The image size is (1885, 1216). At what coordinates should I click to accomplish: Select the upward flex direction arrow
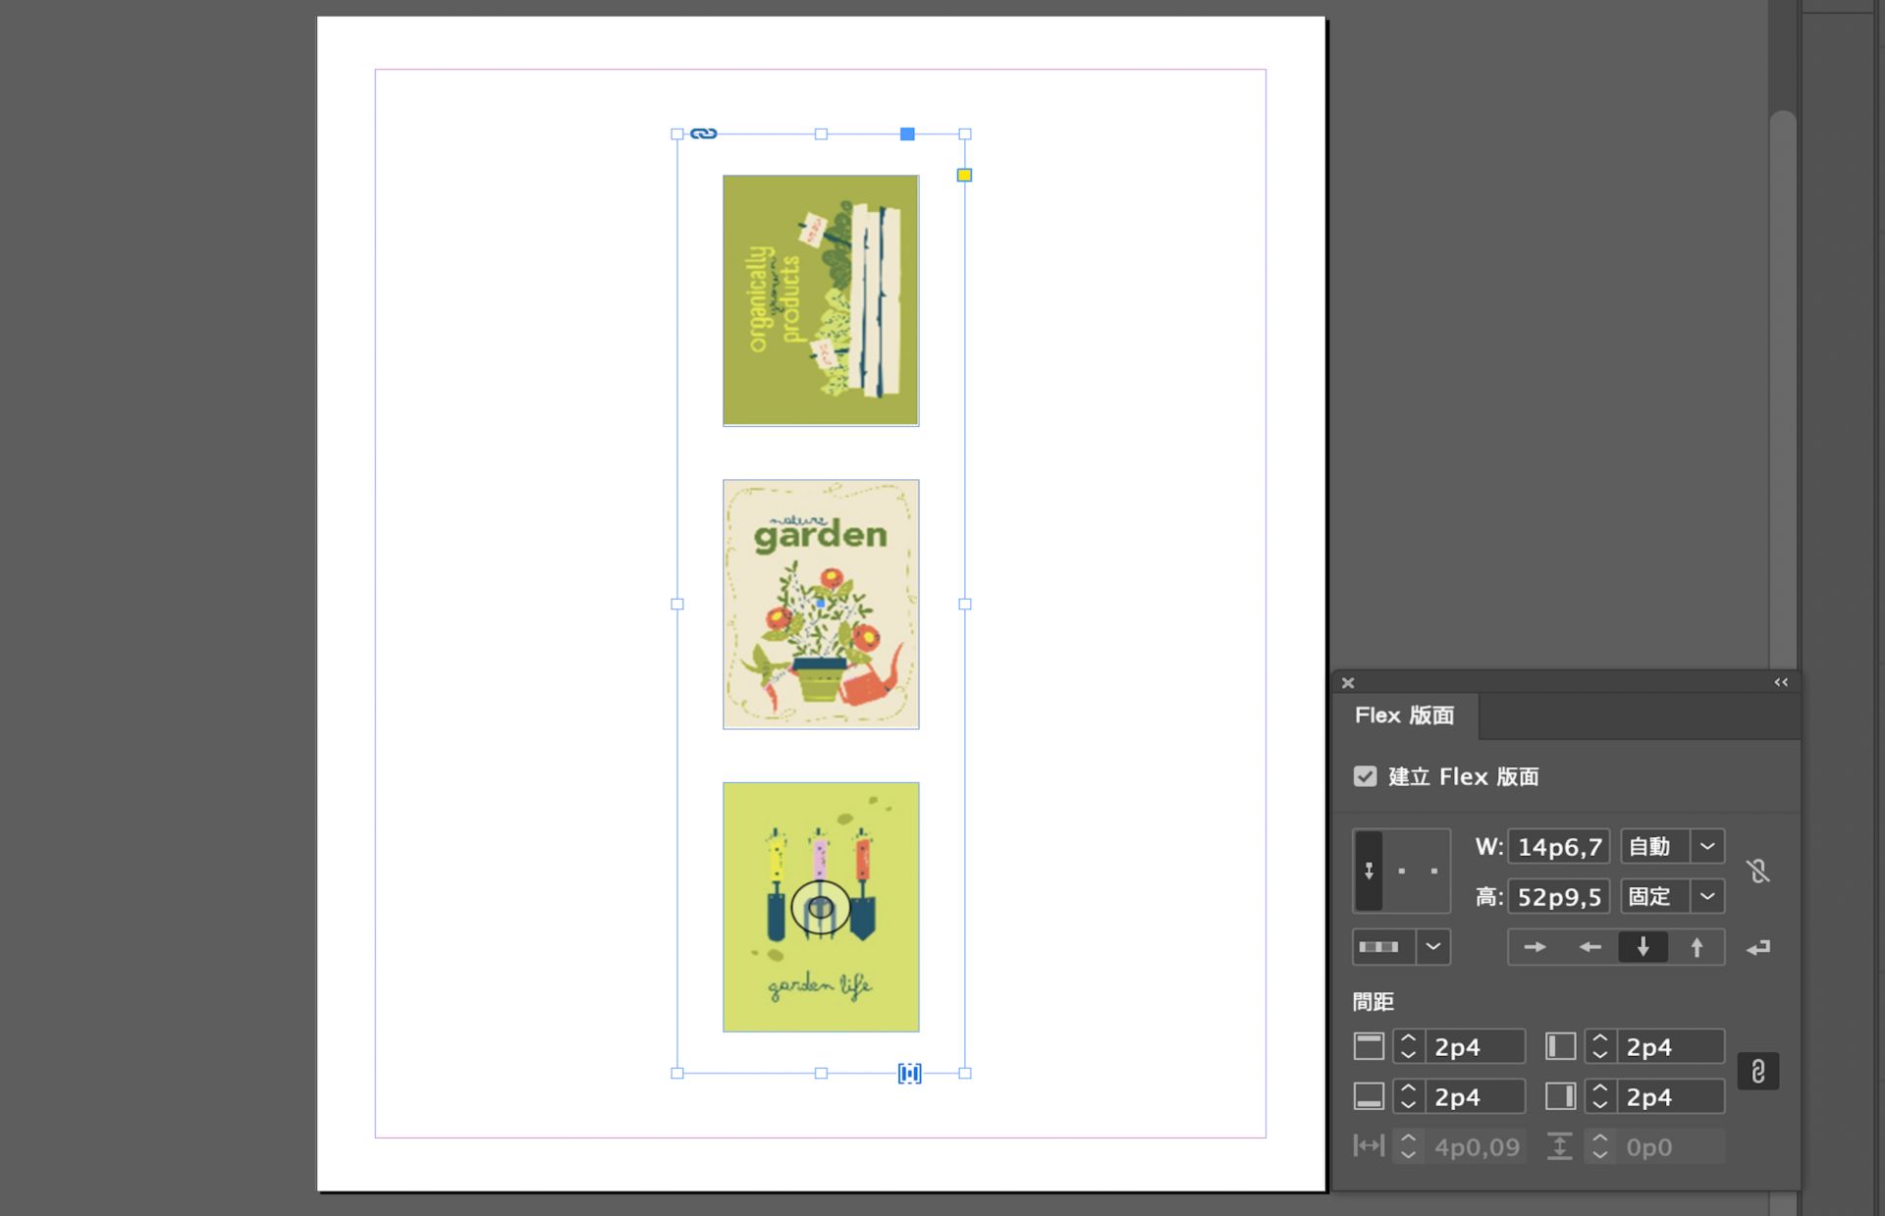pos(1696,947)
